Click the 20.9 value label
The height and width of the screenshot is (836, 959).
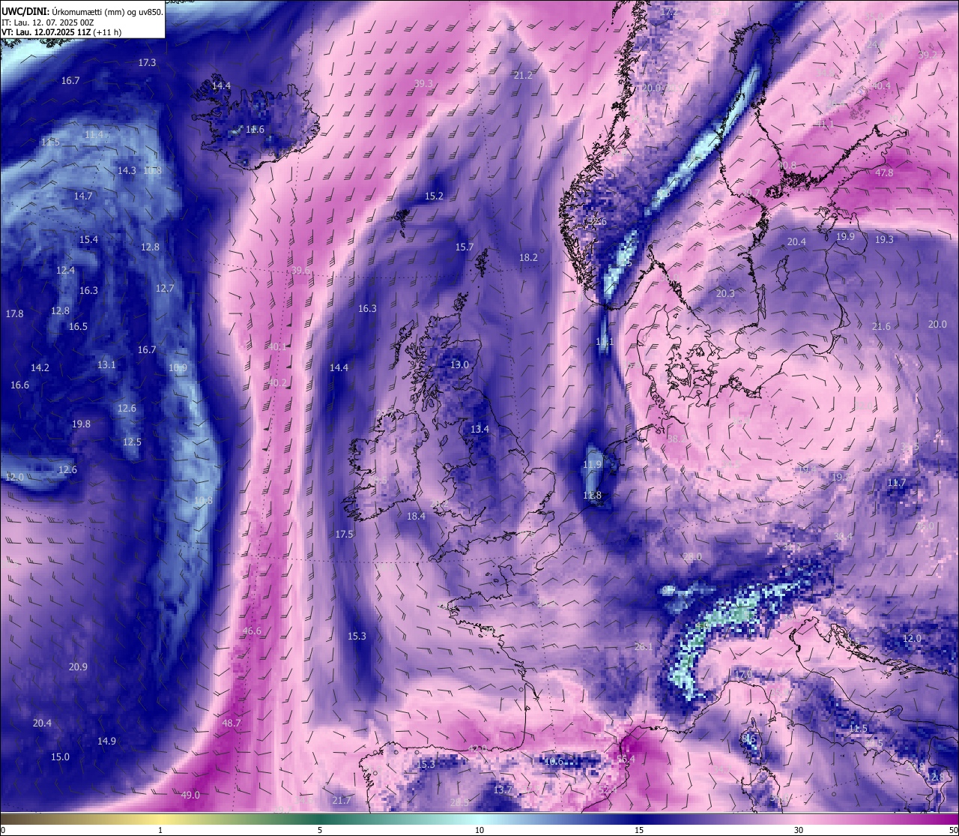pos(78,667)
